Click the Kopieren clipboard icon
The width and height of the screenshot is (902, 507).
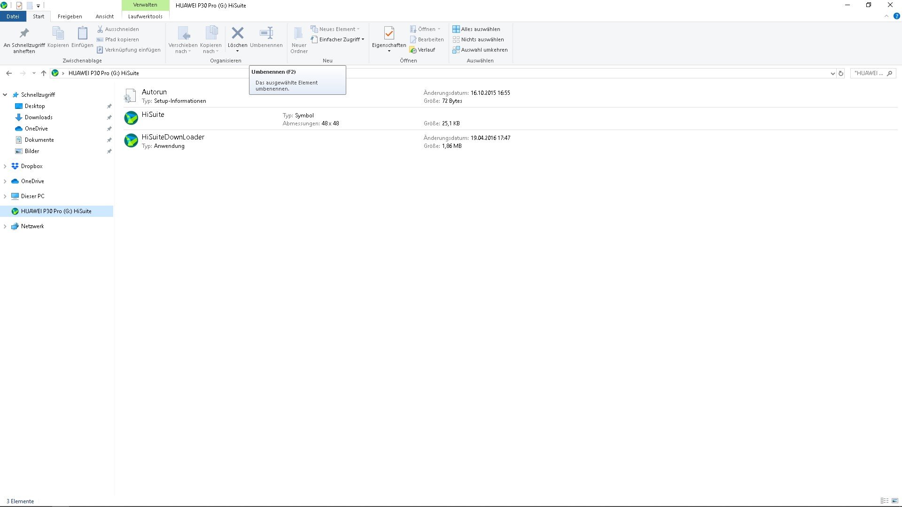[58, 33]
